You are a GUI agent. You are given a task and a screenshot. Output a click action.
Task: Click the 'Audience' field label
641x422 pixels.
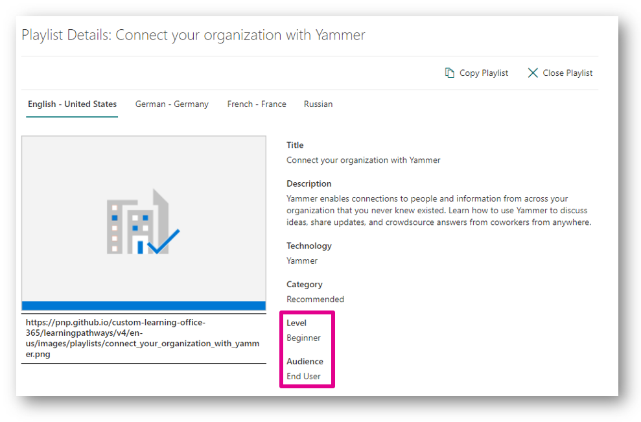pos(305,362)
